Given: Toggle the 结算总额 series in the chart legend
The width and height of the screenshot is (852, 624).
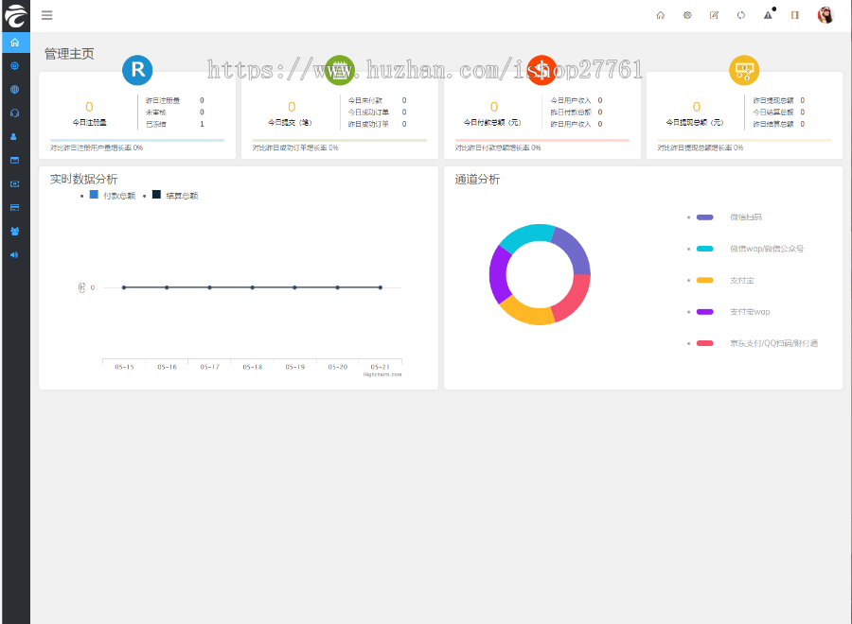Looking at the screenshot, I should [175, 196].
